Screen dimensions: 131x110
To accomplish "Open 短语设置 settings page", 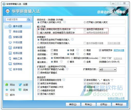I will 18,53.
